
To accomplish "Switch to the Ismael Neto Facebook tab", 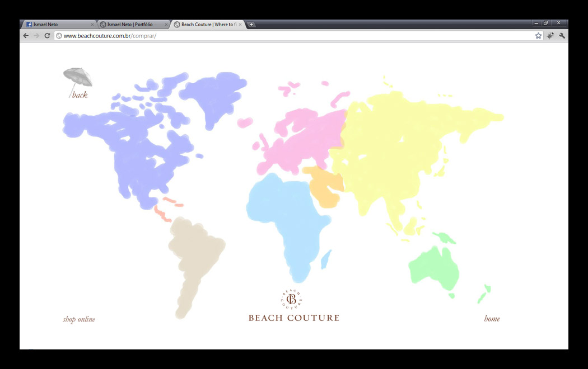I will pyautogui.click(x=58, y=25).
